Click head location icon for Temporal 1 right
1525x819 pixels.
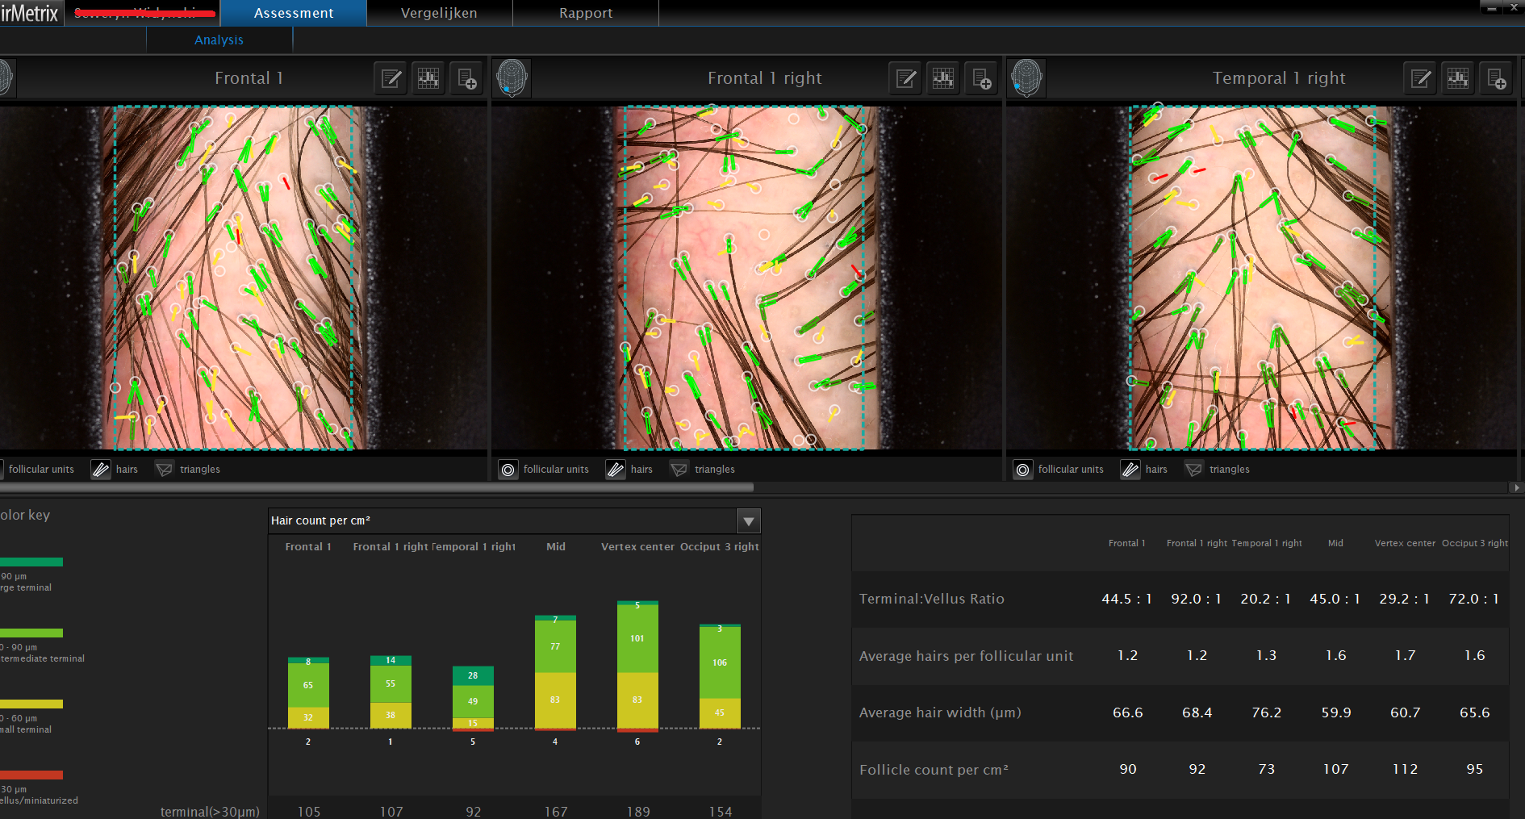(1026, 78)
